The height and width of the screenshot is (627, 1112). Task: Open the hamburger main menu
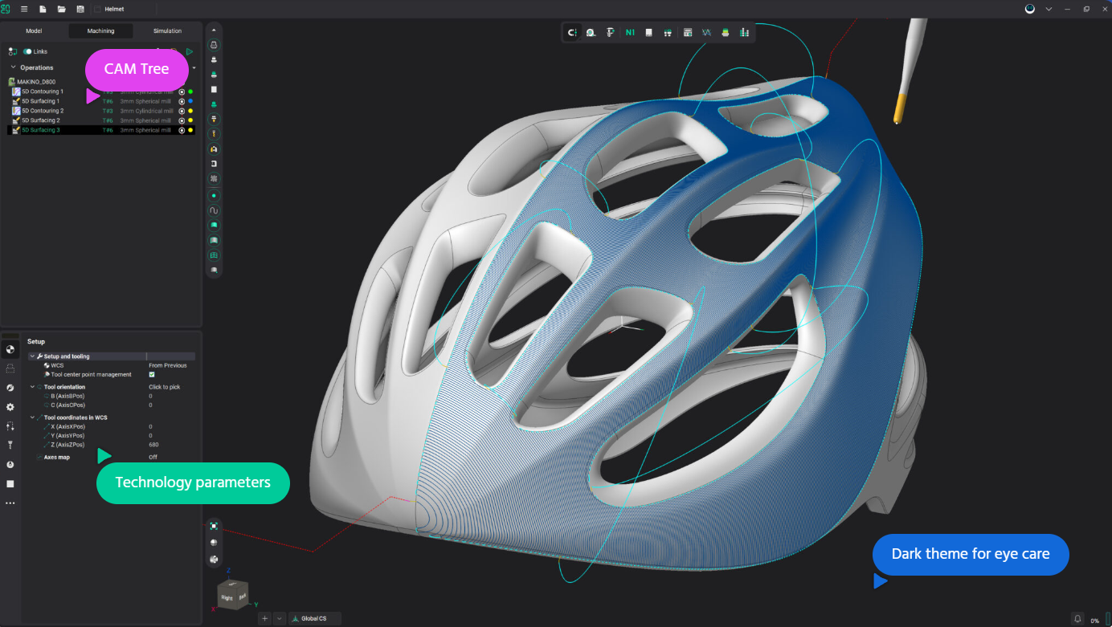[x=24, y=9]
